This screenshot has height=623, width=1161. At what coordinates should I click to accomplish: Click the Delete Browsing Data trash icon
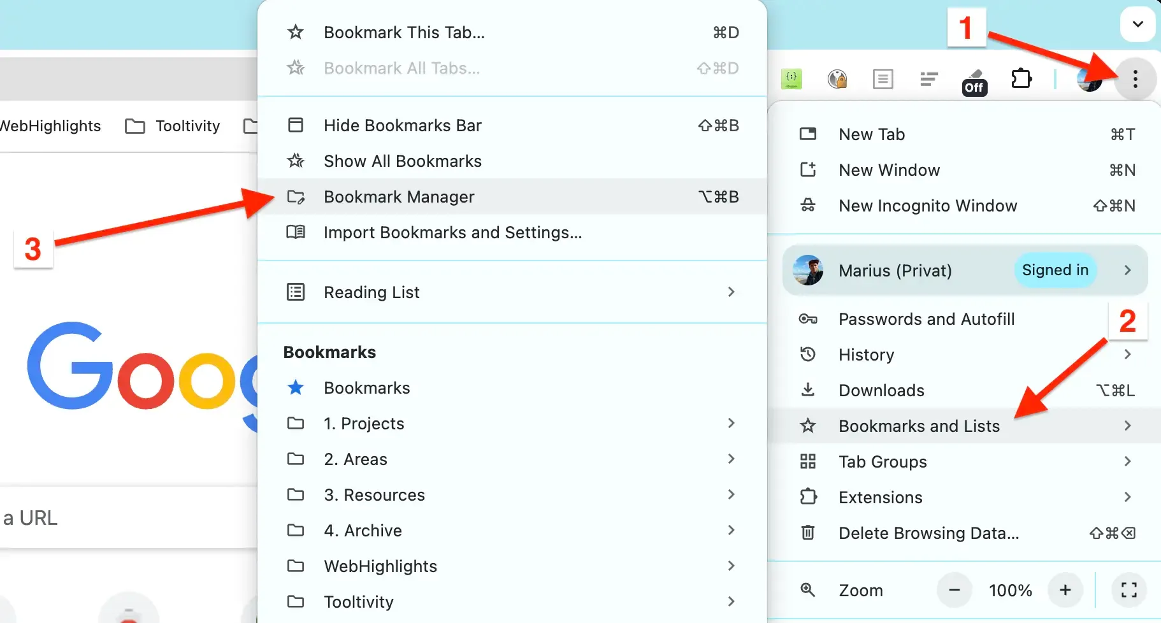808,533
